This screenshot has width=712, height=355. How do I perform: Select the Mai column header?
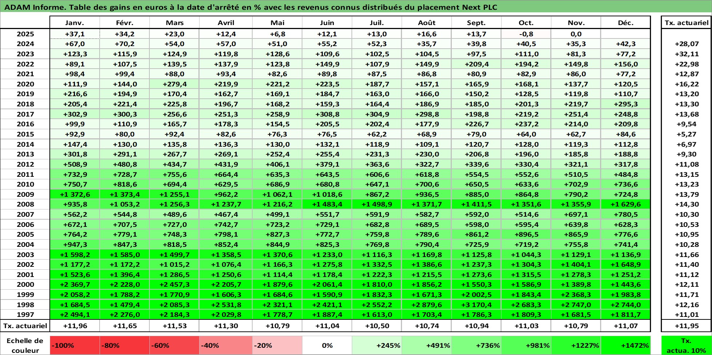pos(277,23)
